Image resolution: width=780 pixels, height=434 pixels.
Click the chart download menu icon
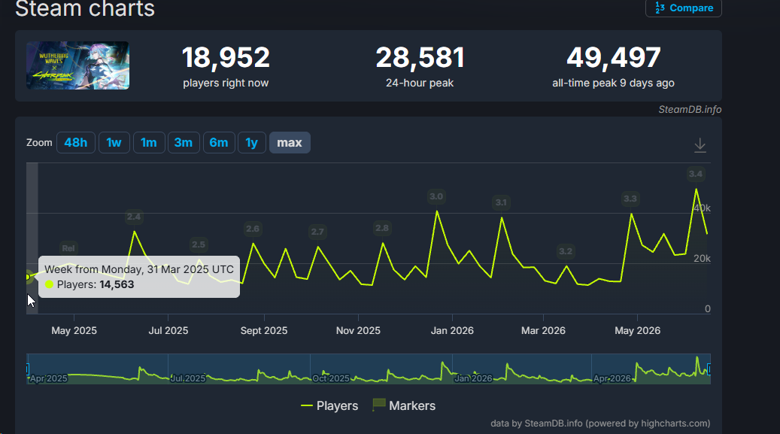(x=700, y=145)
